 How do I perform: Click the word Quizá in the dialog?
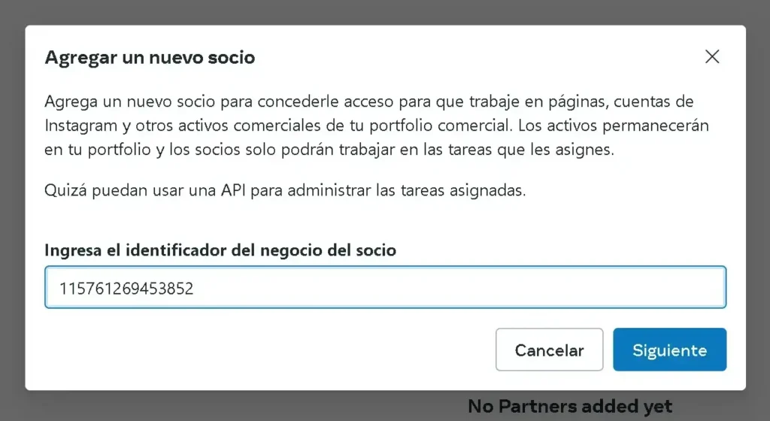[x=66, y=190]
